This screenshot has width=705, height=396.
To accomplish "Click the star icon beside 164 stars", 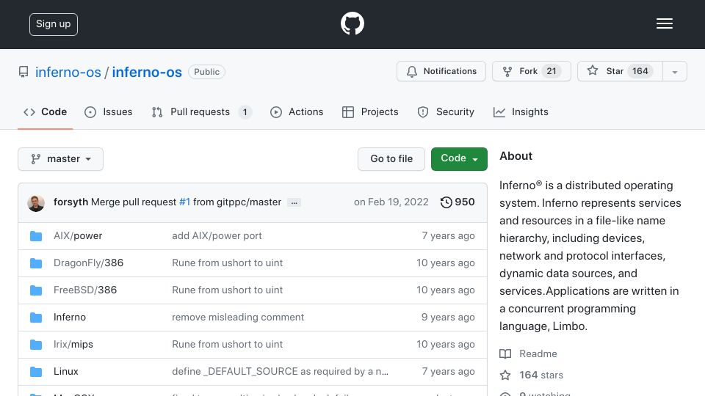I will (505, 375).
